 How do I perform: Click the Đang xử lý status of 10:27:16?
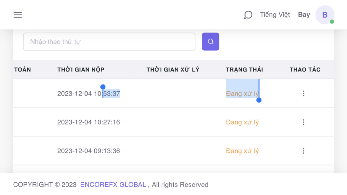click(x=242, y=122)
